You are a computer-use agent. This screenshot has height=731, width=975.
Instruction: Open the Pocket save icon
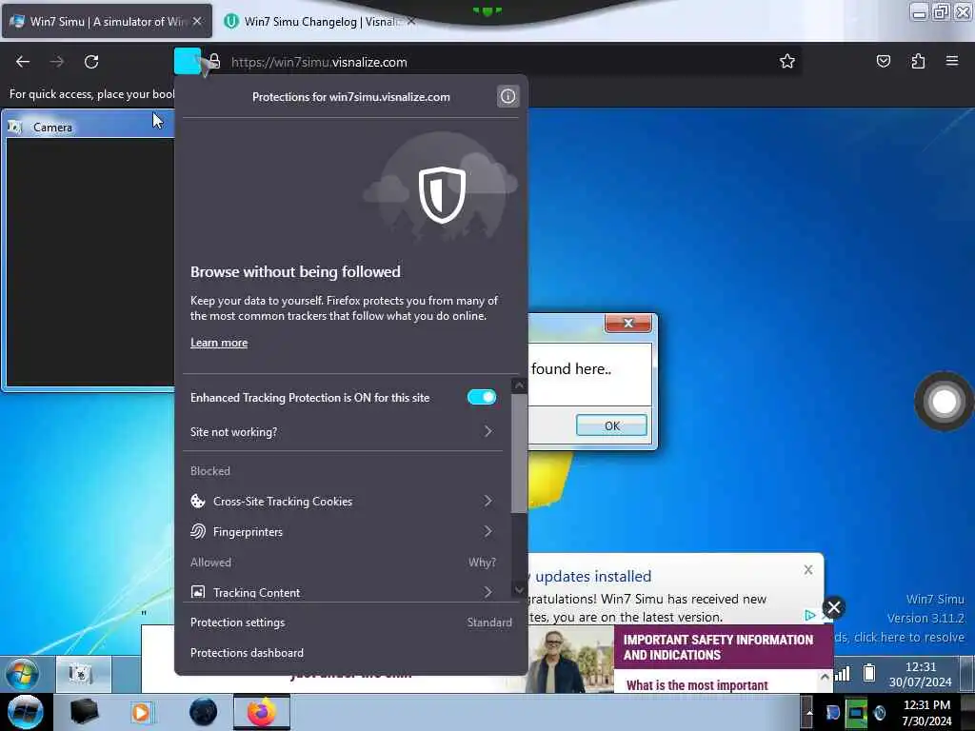883,61
